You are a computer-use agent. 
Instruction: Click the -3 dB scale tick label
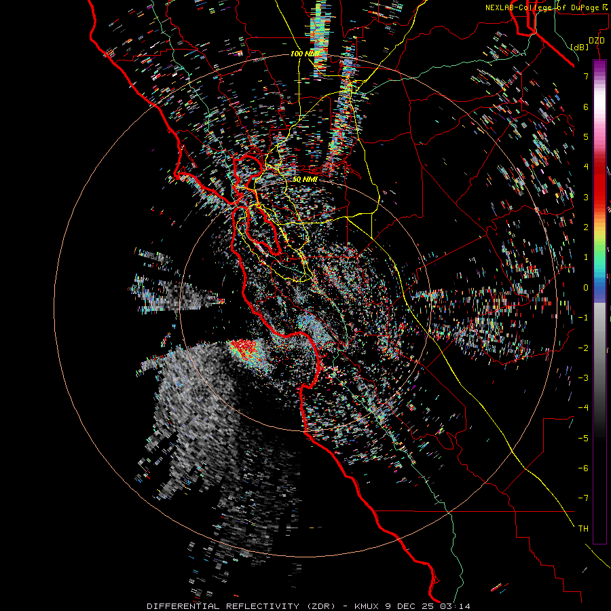[583, 377]
